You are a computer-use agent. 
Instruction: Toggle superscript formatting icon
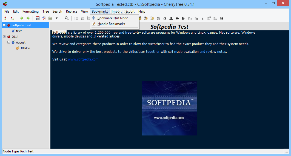point(209,18)
